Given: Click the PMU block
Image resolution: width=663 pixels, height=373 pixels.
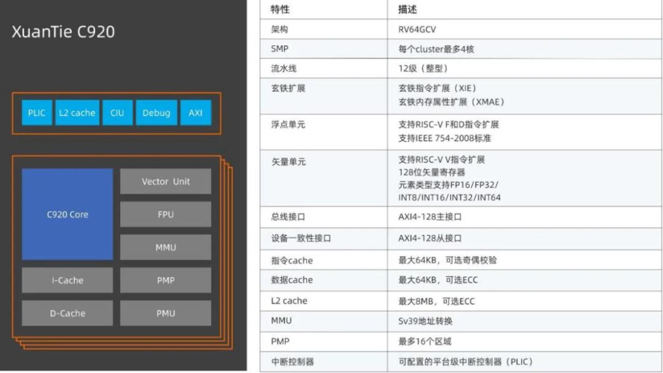Looking at the screenshot, I should coord(166,313).
